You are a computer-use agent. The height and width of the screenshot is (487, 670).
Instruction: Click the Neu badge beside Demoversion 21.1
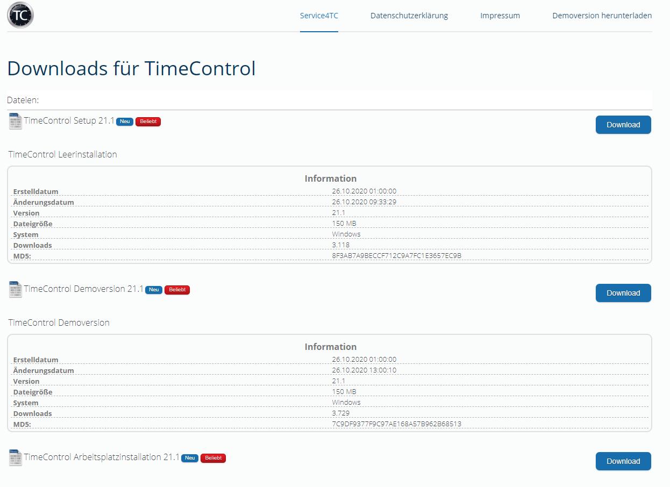pos(154,290)
